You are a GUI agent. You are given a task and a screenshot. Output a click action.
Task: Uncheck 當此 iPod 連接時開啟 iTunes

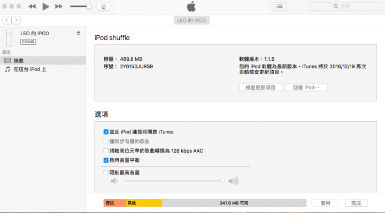(x=106, y=132)
